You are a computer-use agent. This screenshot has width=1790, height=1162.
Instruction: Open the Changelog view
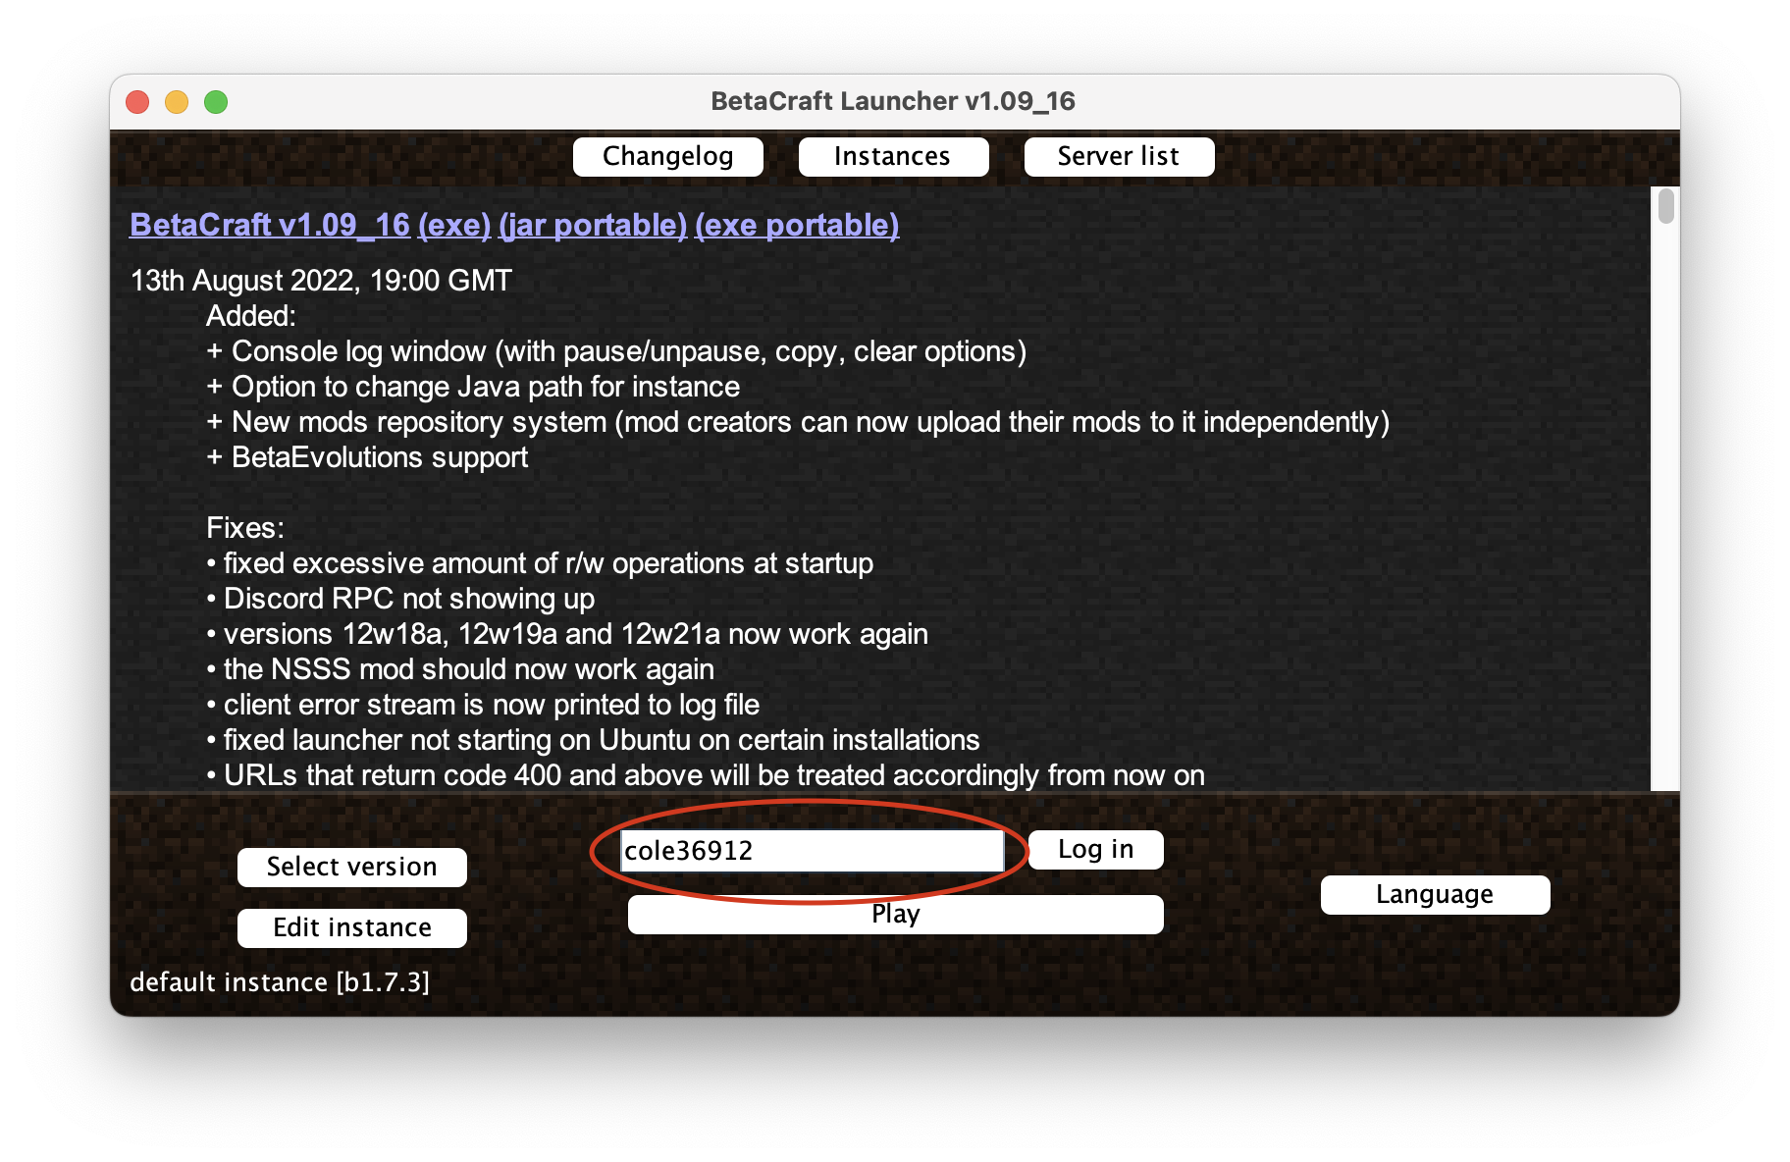(x=667, y=157)
